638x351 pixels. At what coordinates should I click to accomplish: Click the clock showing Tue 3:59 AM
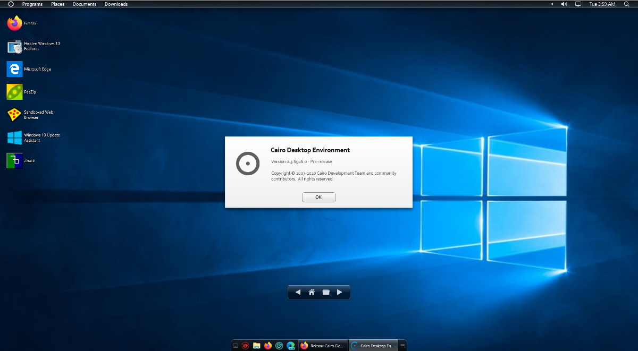coord(602,4)
